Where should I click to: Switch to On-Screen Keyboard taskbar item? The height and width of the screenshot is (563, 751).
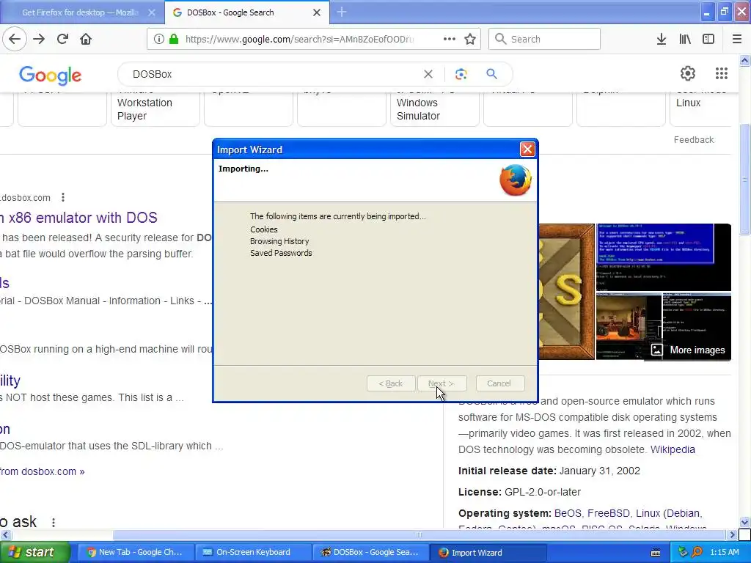click(x=253, y=552)
